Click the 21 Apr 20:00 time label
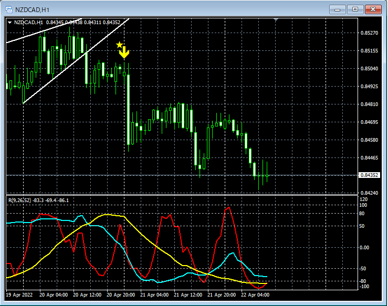The image size is (388, 306). click(x=222, y=295)
